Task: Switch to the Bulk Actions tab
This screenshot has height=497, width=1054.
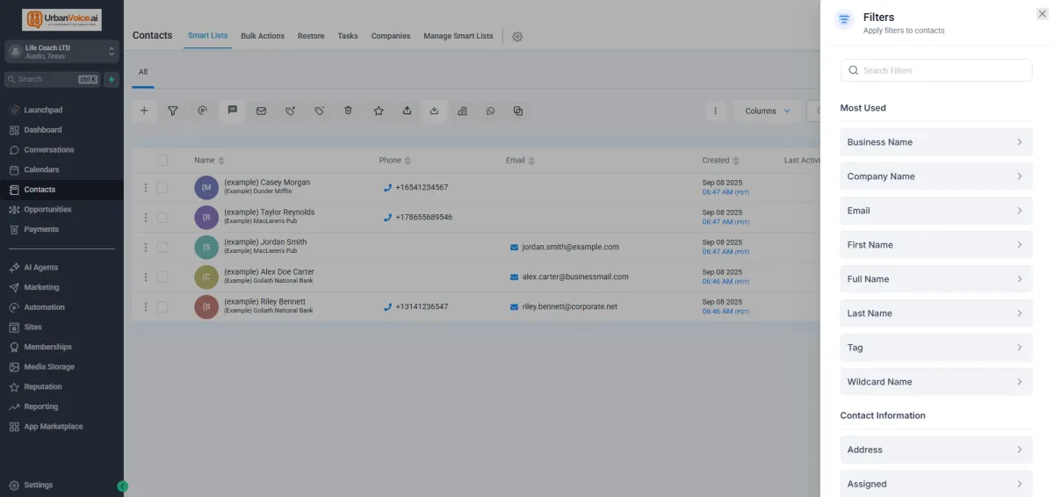Action: (x=263, y=36)
